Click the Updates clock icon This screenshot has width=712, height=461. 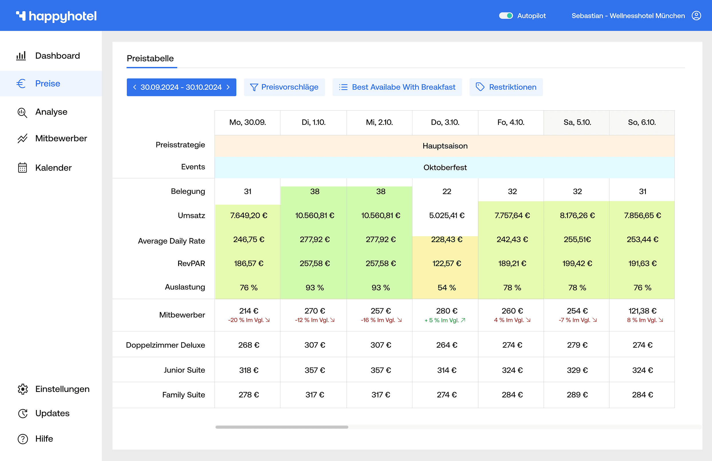click(22, 413)
